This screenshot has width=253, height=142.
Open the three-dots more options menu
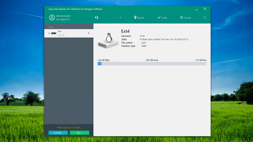tap(117, 18)
